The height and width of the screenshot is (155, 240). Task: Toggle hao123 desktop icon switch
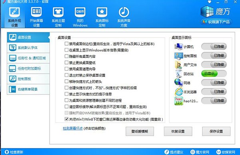click(x=214, y=101)
